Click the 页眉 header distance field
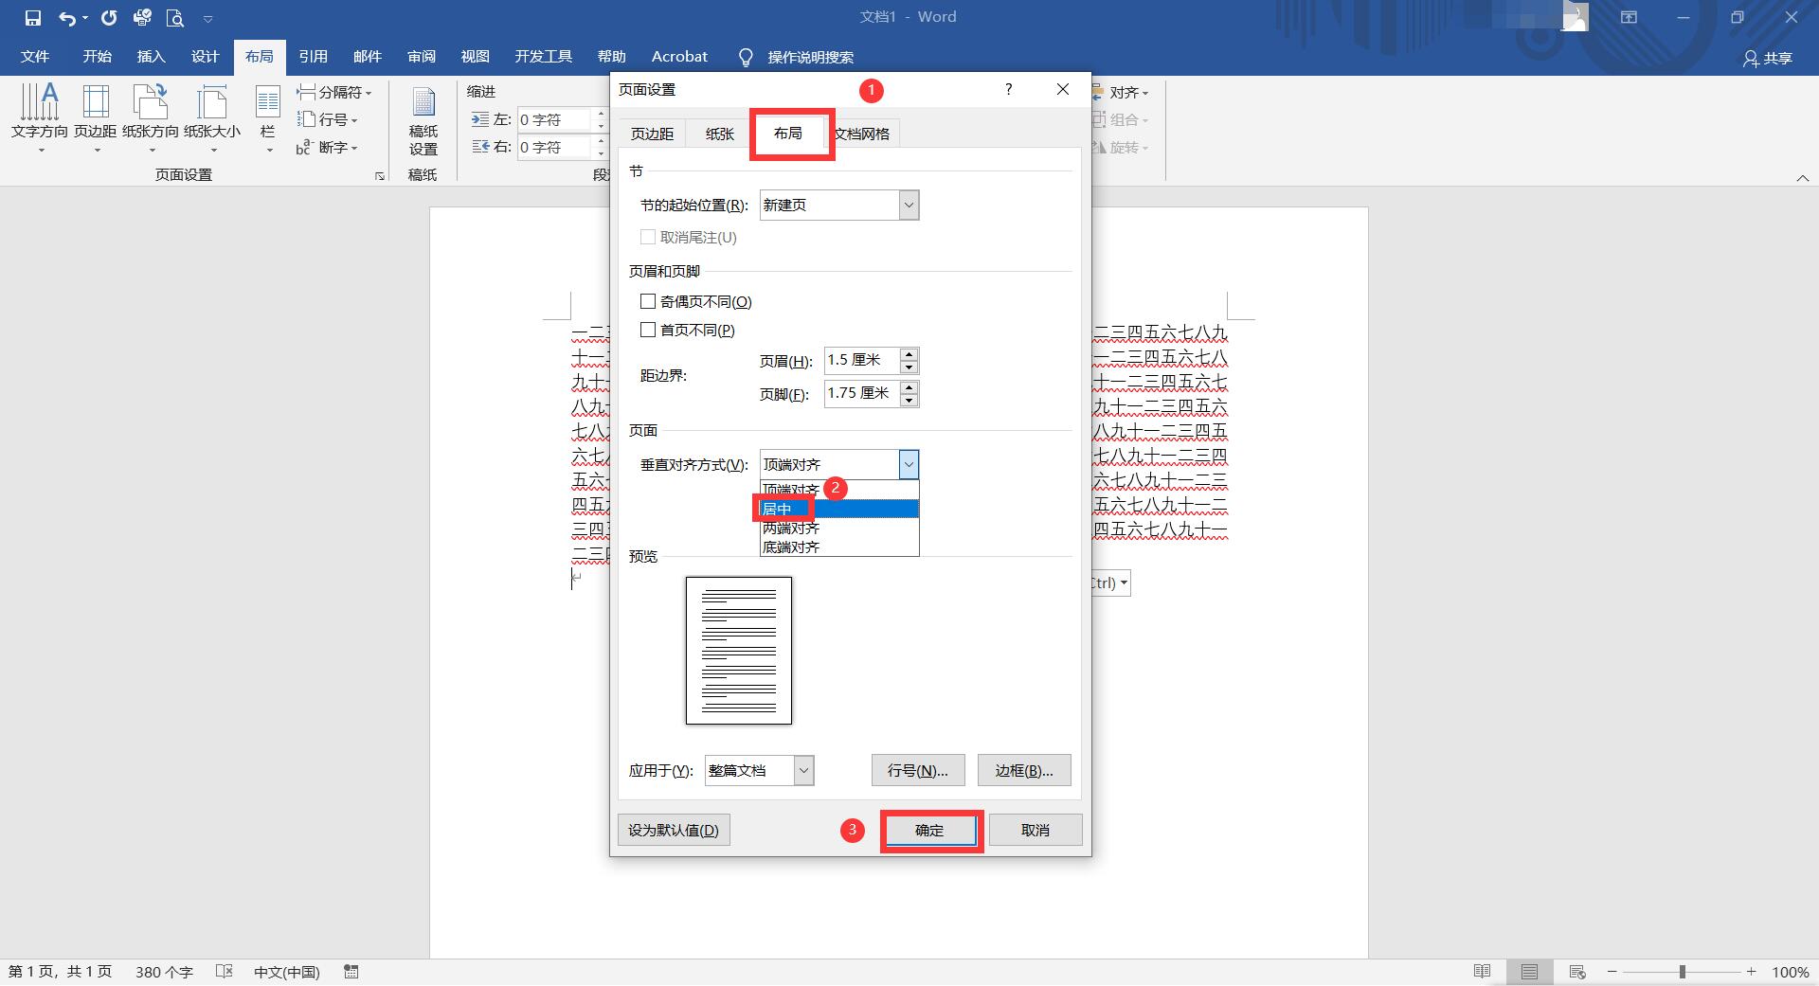Viewport: 1819px width, 986px height. [862, 360]
